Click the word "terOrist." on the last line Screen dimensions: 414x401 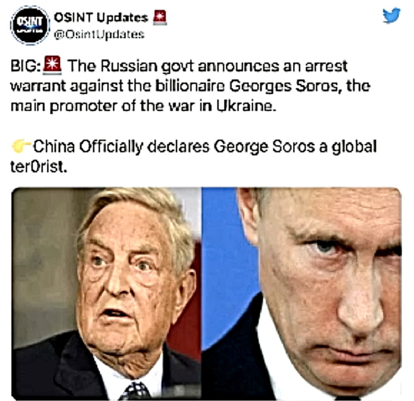click(39, 166)
